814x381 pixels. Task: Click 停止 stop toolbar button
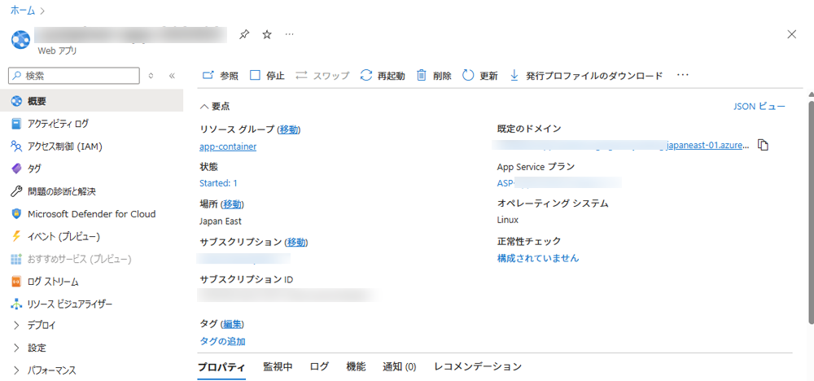267,76
